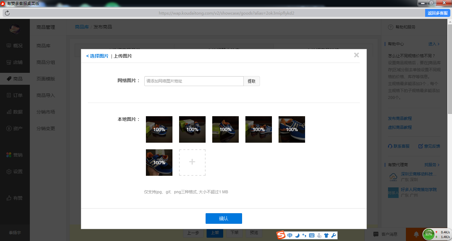Refresh the page with the reload icon
Viewport: 452px width, 241px height.
coord(7,13)
